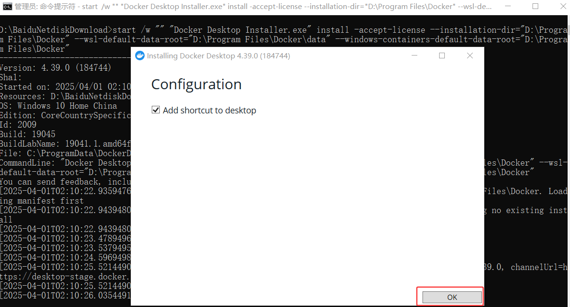The height and width of the screenshot is (307, 570).
Task: Uncheck Add shortcut to desktop checkbox
Action: point(156,110)
